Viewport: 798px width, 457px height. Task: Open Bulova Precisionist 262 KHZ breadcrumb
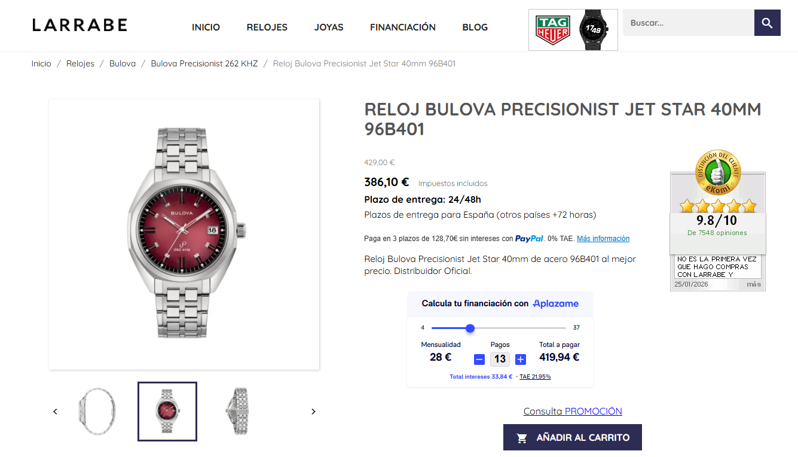(204, 63)
